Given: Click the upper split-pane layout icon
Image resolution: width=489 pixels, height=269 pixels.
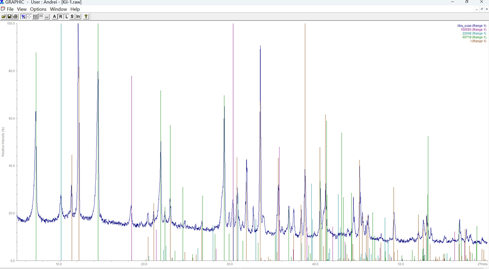Looking at the screenshot, I should point(41,17).
